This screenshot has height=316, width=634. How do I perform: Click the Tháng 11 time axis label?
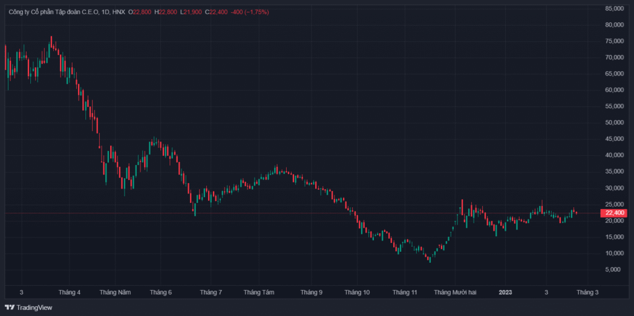coord(405,292)
